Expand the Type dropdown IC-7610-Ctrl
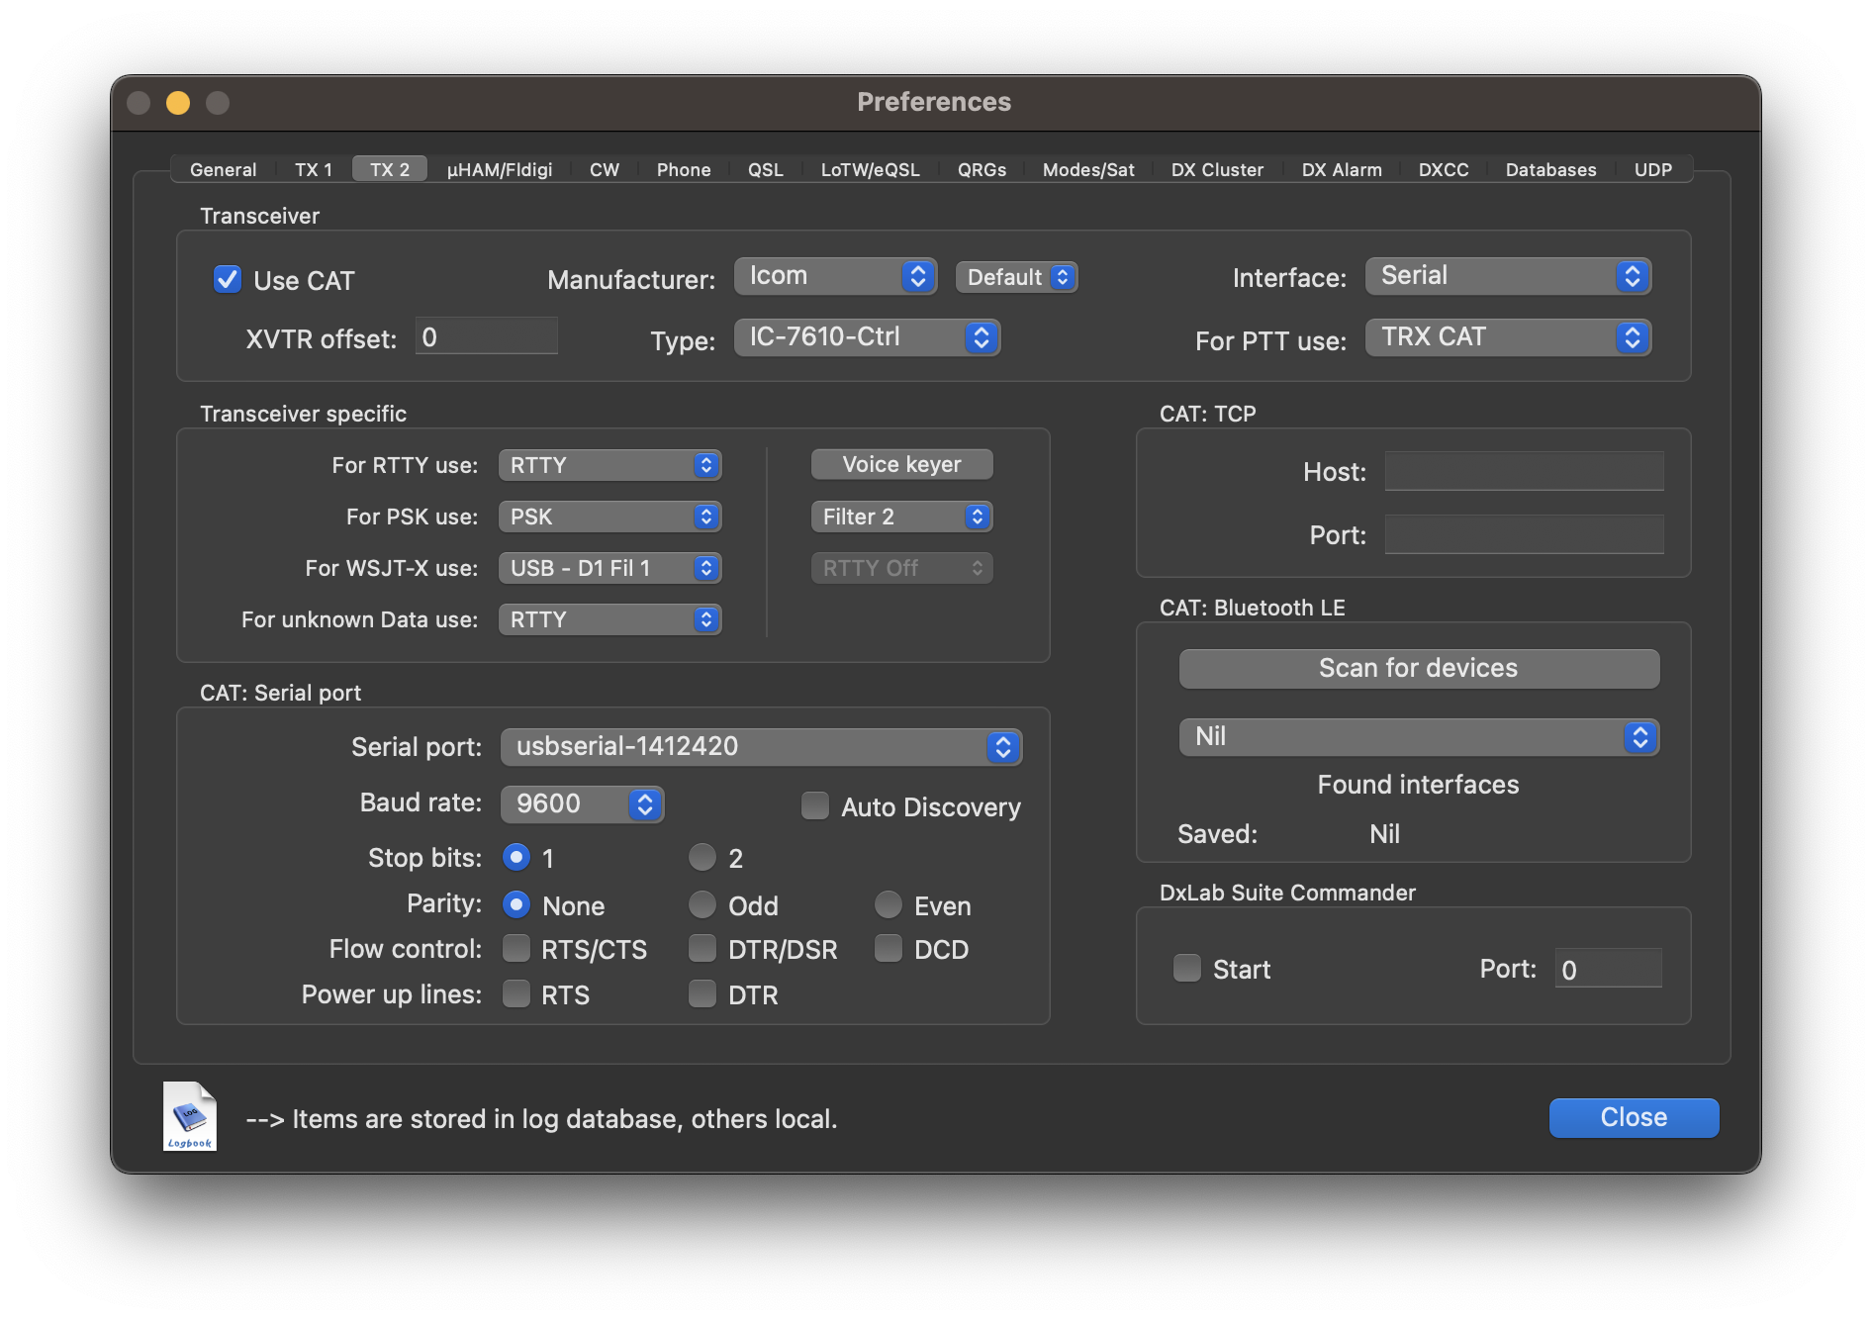This screenshot has width=1872, height=1320. [x=867, y=337]
